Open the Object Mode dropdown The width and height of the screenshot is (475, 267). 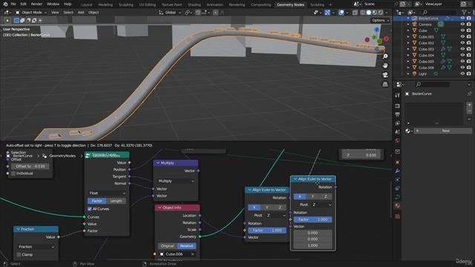pyautogui.click(x=31, y=13)
